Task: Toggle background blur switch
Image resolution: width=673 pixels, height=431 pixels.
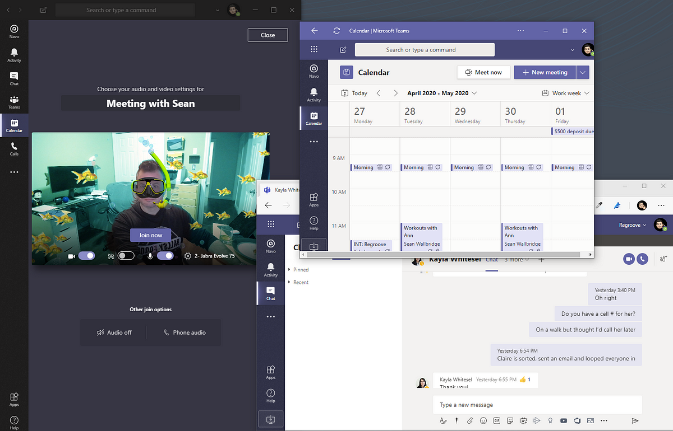Action: click(126, 256)
